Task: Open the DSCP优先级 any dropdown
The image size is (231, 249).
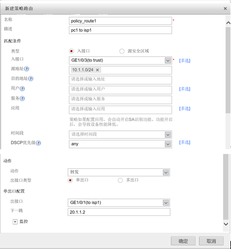Action: (x=168, y=144)
